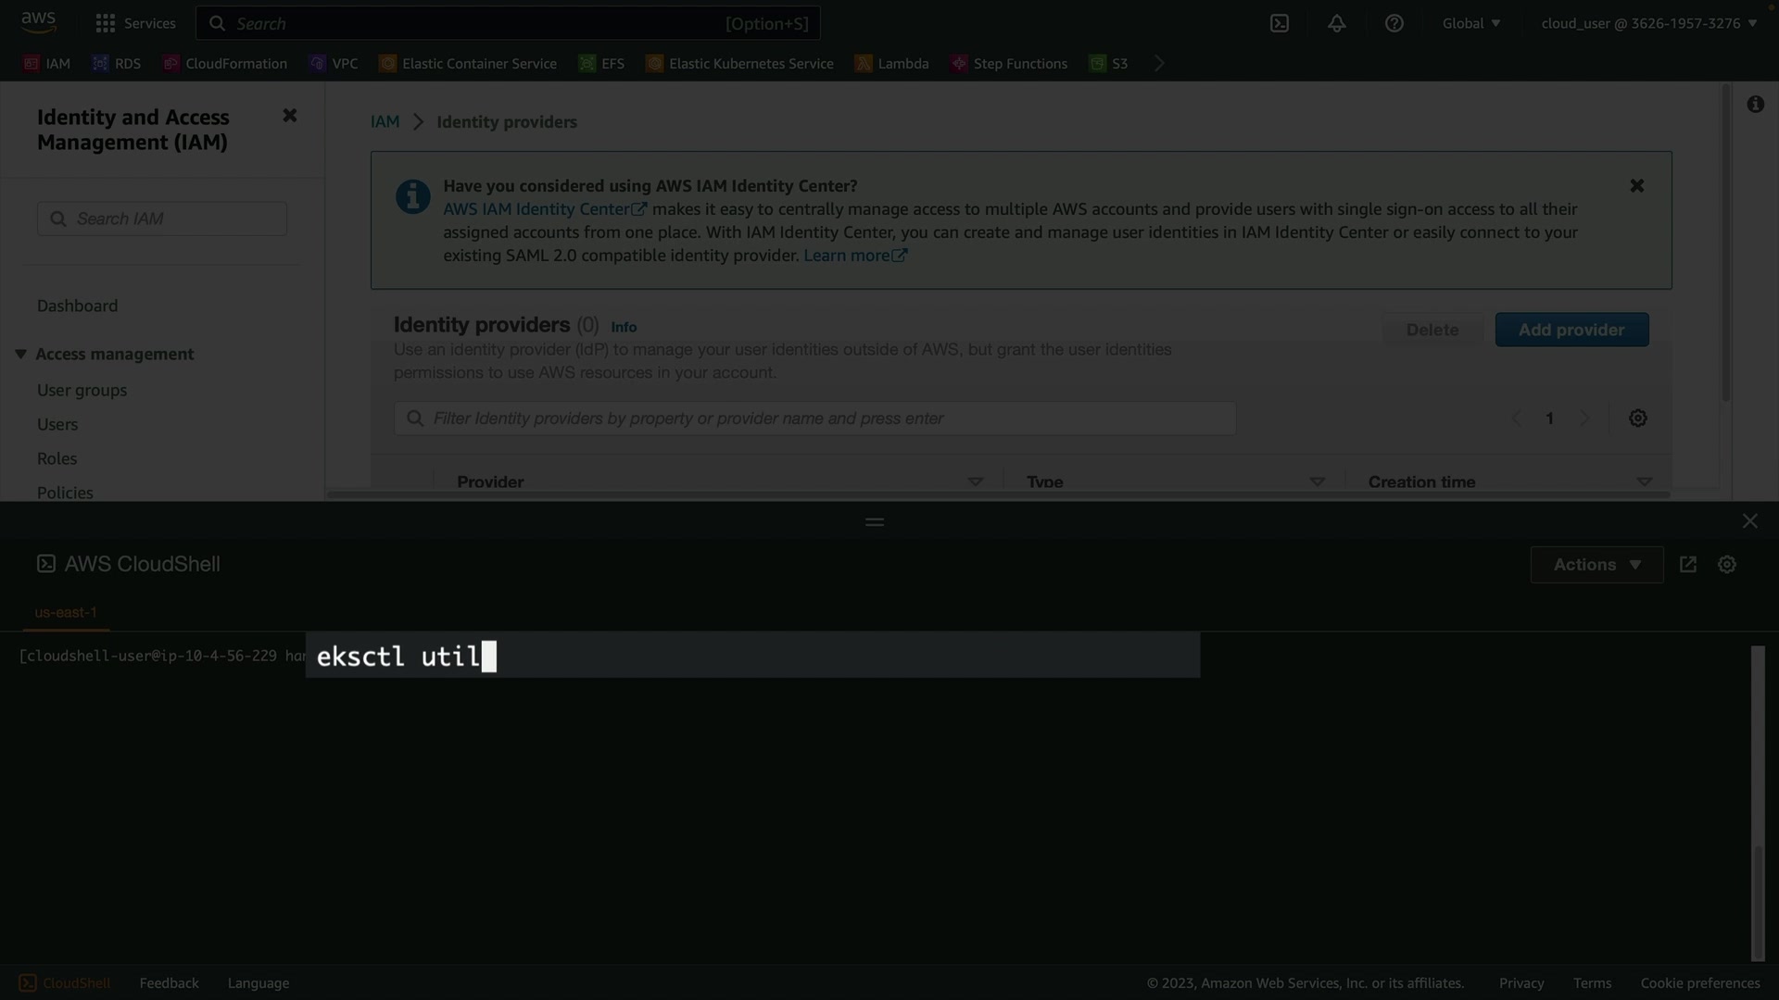Collapse the Access management section
Viewport: 1779px width, 1000px height.
[20, 355]
